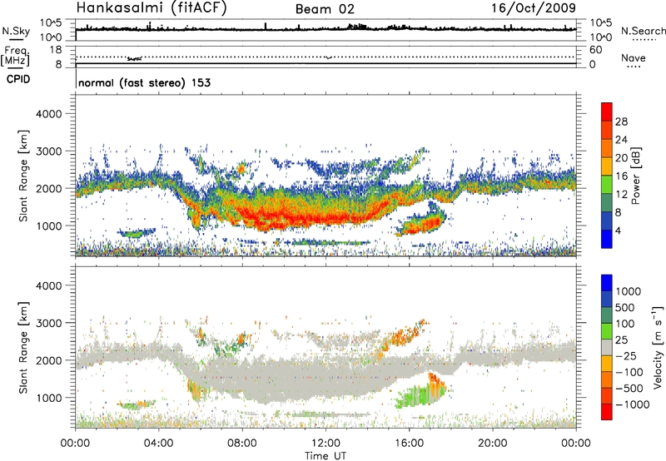Click the '20:00' time tick label

(492, 443)
